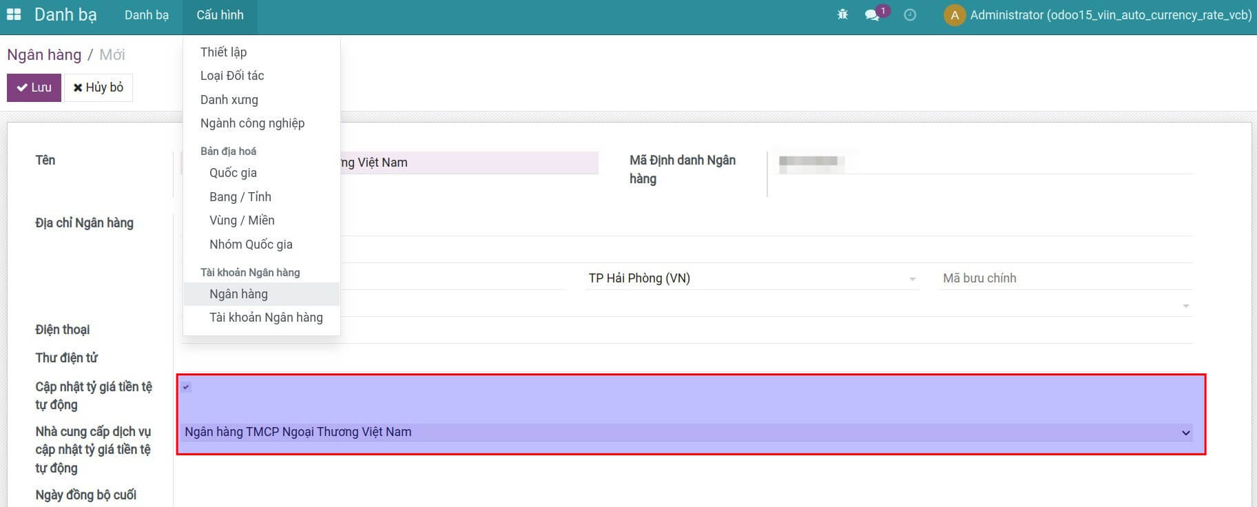The height and width of the screenshot is (507, 1257).
Task: Click the Mã bưu chính field
Action: [x=1064, y=278]
